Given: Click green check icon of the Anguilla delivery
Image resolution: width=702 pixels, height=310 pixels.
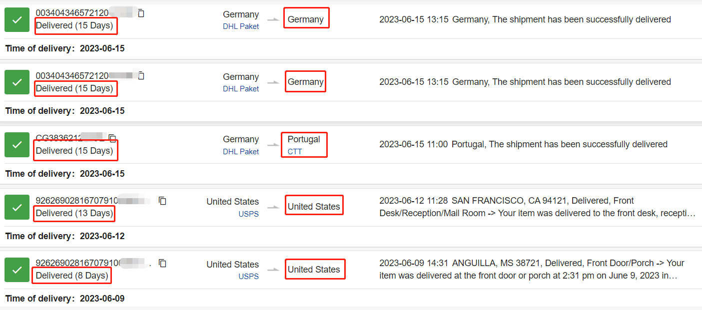Looking at the screenshot, I should pyautogui.click(x=17, y=270).
